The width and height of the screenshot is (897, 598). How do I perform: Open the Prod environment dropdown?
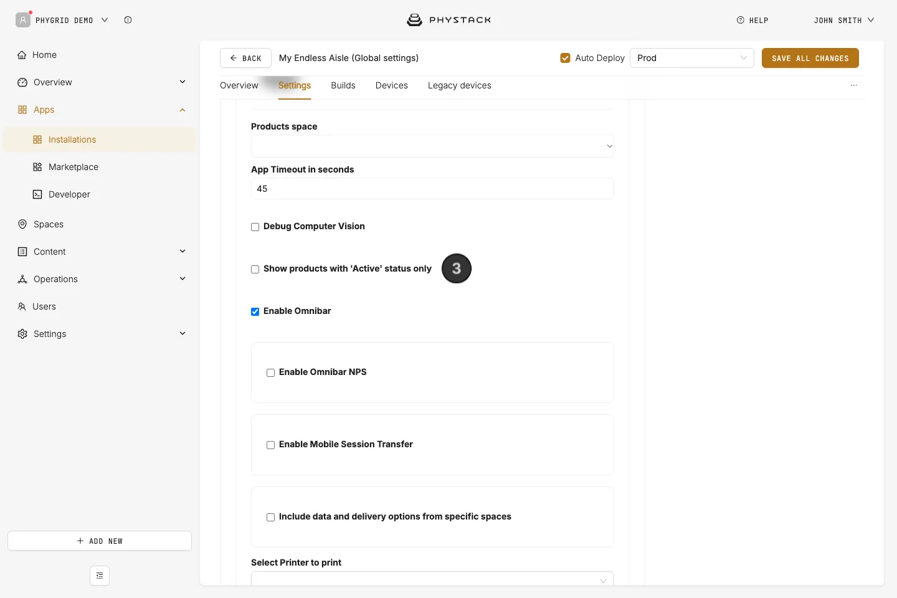tap(692, 58)
